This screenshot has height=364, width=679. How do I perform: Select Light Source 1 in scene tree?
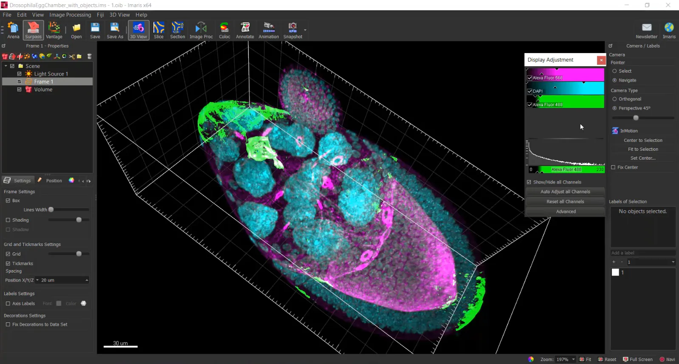point(51,74)
